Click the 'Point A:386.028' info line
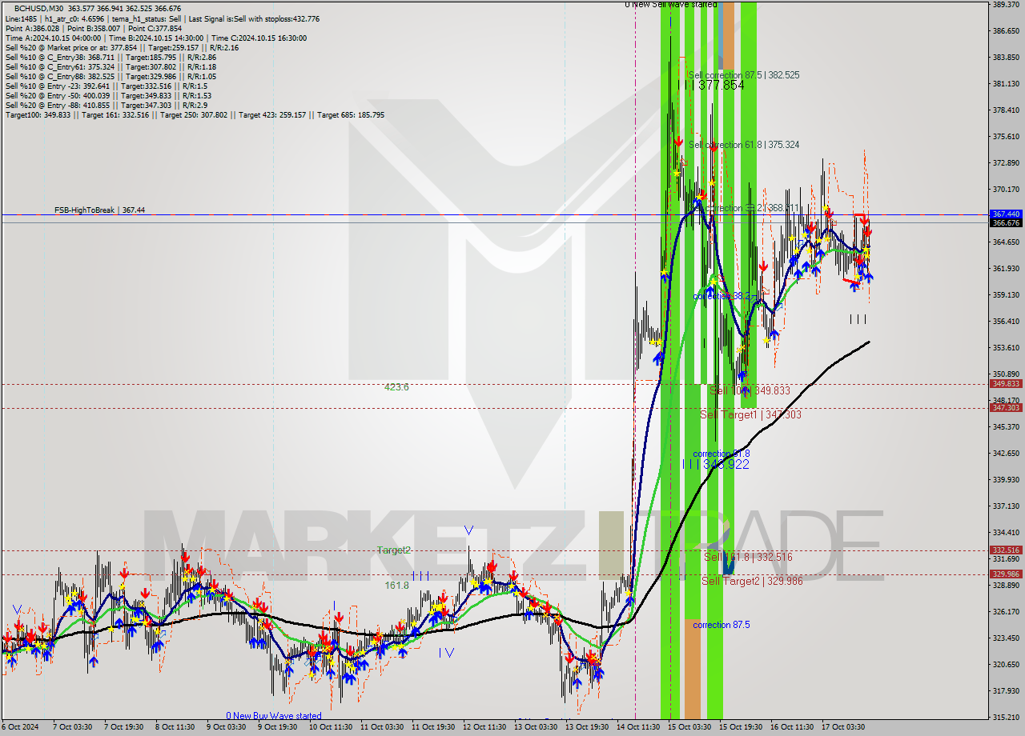1025x736 pixels. (x=94, y=28)
